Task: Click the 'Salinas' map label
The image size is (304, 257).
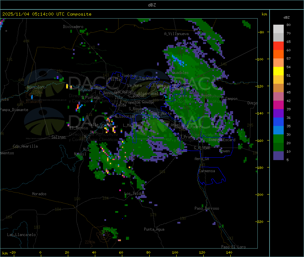Action: coord(58,137)
